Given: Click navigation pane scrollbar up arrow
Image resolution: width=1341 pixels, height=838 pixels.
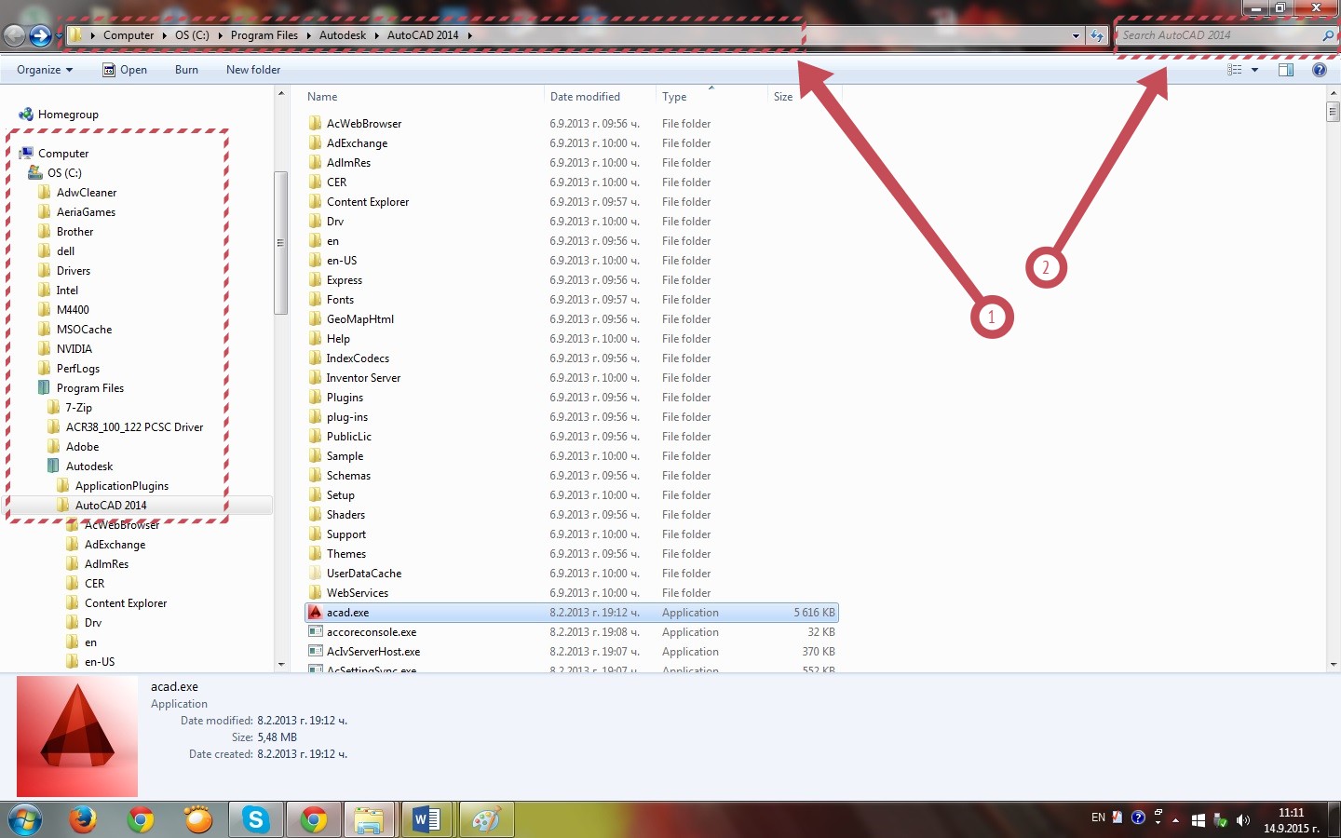Looking at the screenshot, I should pos(281,93).
